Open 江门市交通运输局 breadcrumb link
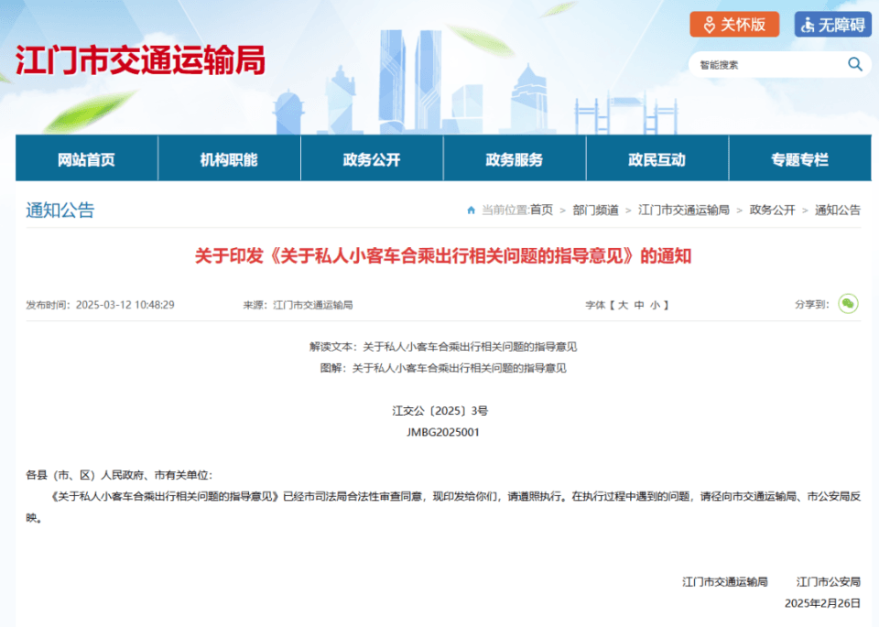 [684, 211]
